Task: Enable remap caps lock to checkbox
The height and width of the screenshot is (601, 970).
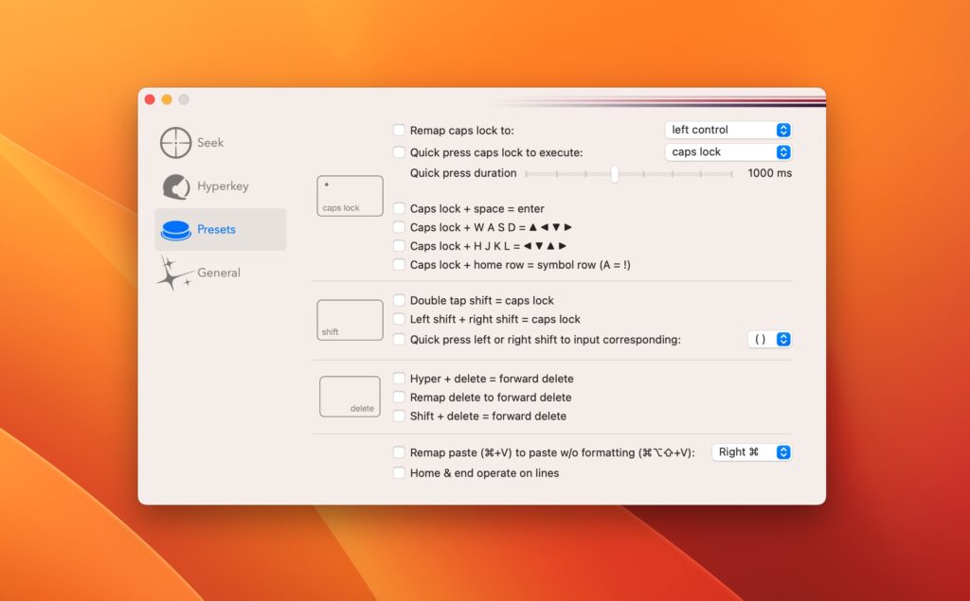Action: (x=399, y=130)
